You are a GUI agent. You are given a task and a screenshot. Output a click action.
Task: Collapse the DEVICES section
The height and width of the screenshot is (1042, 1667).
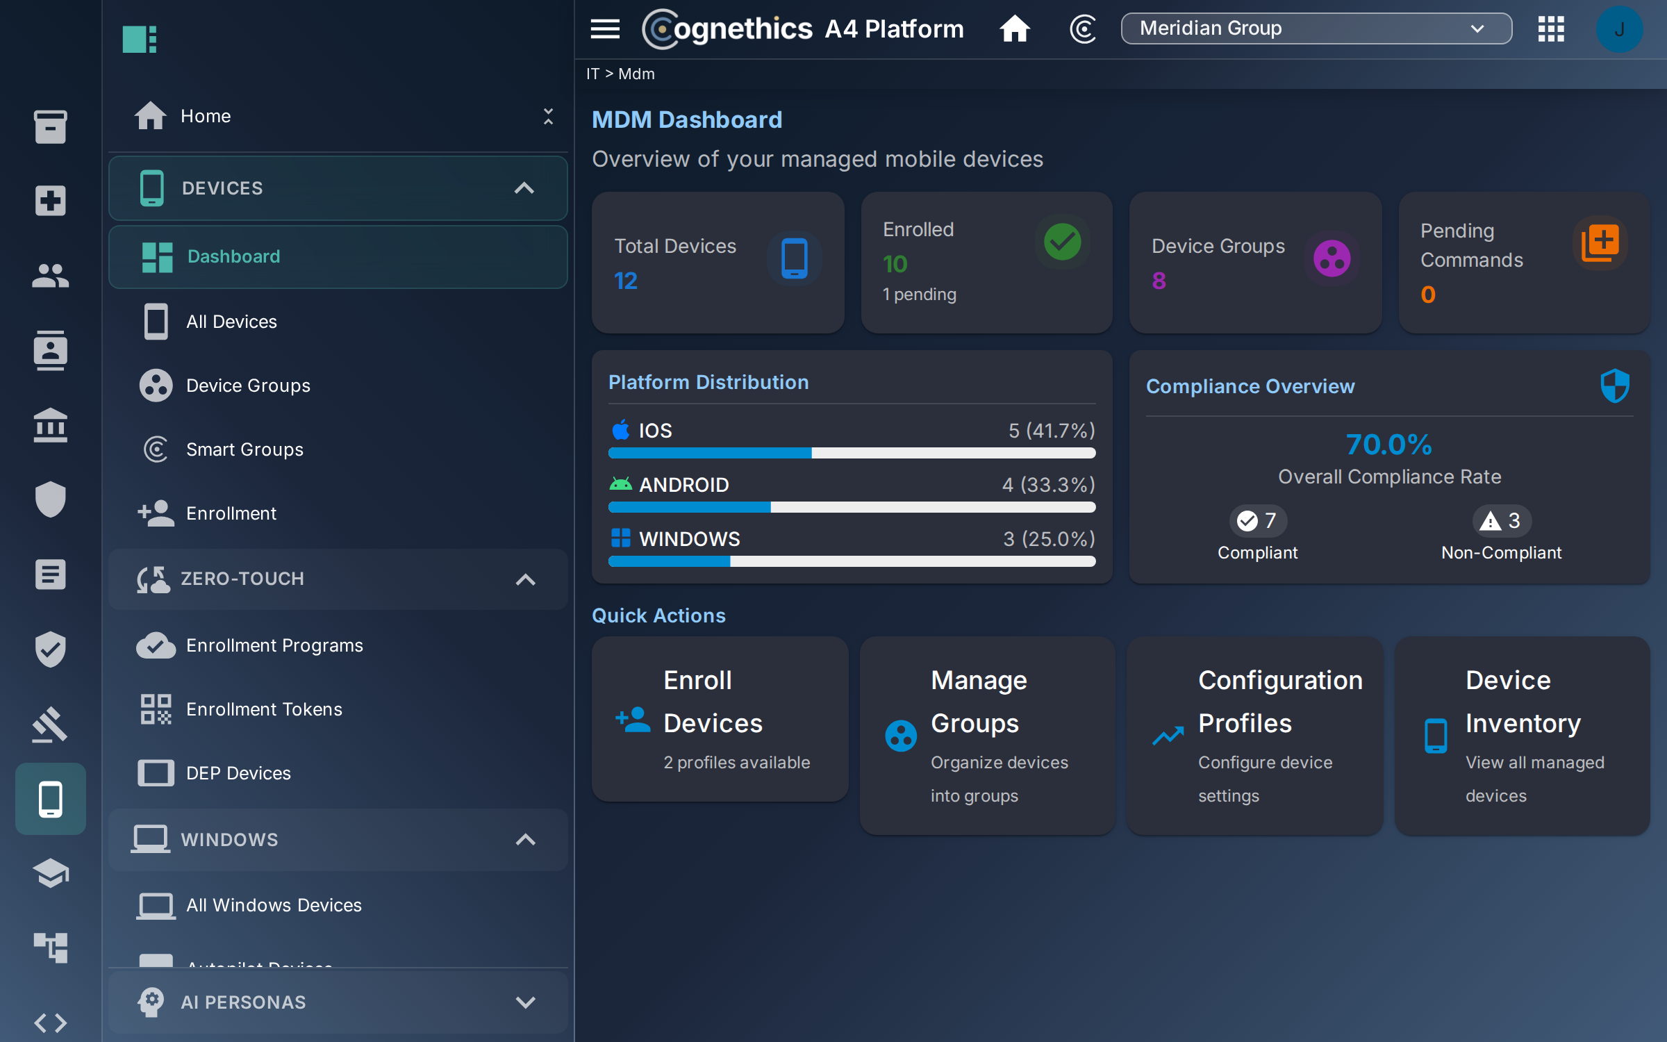(x=338, y=188)
